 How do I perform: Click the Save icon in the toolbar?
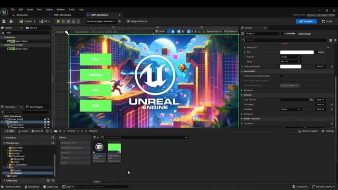pyautogui.click(x=4, y=21)
